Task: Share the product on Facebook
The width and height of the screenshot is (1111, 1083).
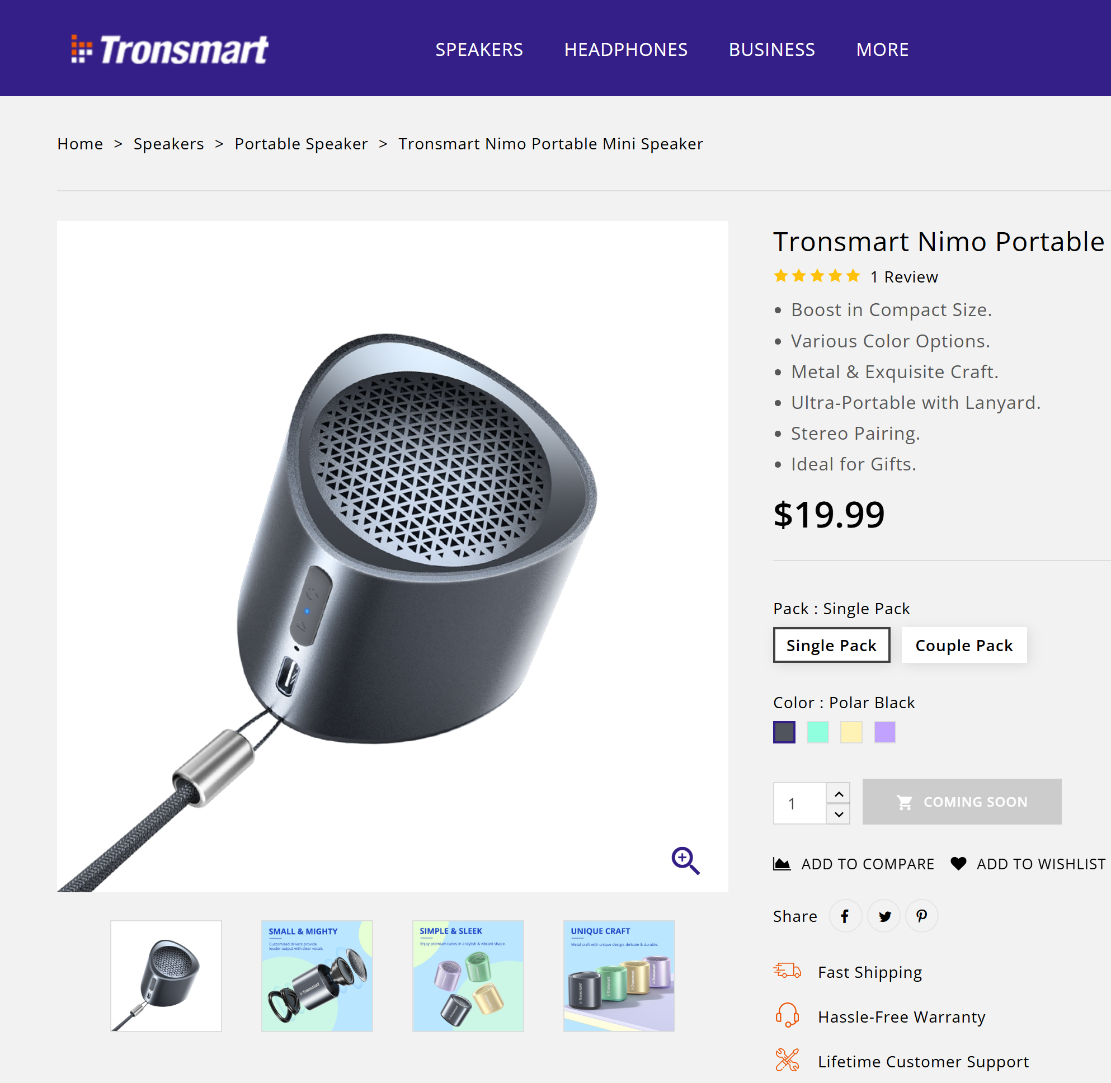Action: [x=846, y=916]
